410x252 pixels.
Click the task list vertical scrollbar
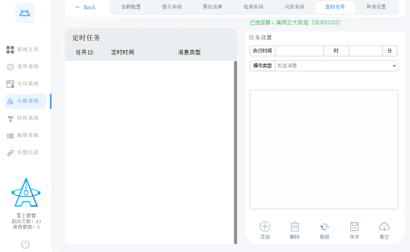236,153
